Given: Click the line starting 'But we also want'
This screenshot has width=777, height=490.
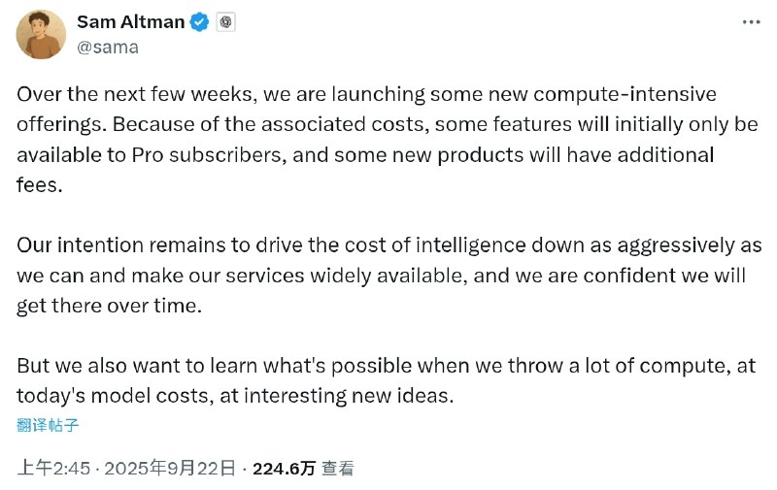Looking at the screenshot, I should pyautogui.click(x=386, y=366).
